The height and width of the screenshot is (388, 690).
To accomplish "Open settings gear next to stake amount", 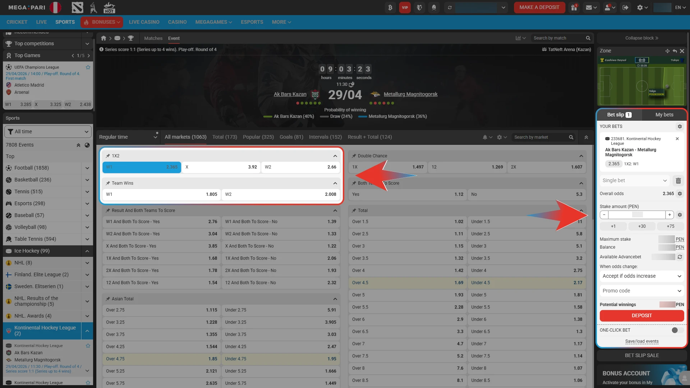I will (x=680, y=215).
